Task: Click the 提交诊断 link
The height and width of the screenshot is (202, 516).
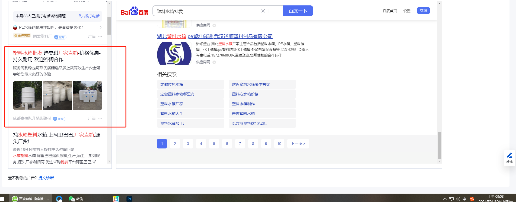Action: 46,178
